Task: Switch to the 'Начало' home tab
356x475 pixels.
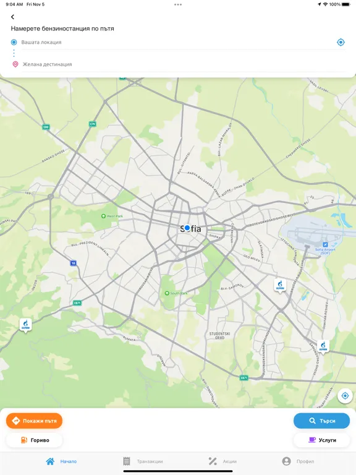Action: (61, 461)
